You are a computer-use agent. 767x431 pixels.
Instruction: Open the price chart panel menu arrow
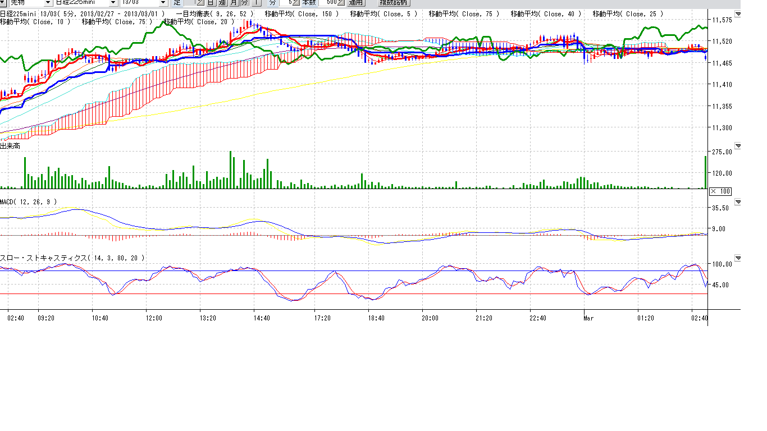pyautogui.click(x=738, y=14)
